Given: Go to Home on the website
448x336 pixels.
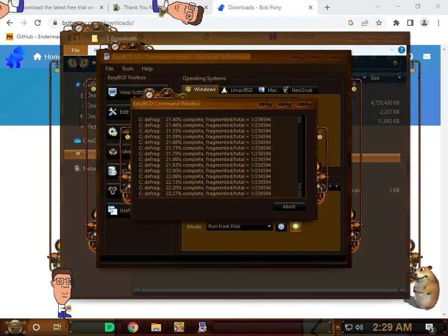Looking at the screenshot, I should 46,56.
